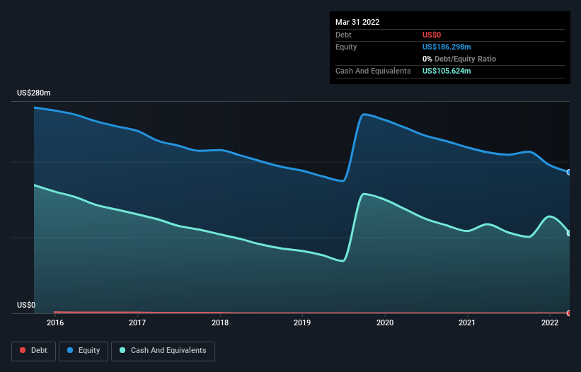Click the Mar 31 2022 tooltip date
Screen dimensions: 581x372
[357, 22]
